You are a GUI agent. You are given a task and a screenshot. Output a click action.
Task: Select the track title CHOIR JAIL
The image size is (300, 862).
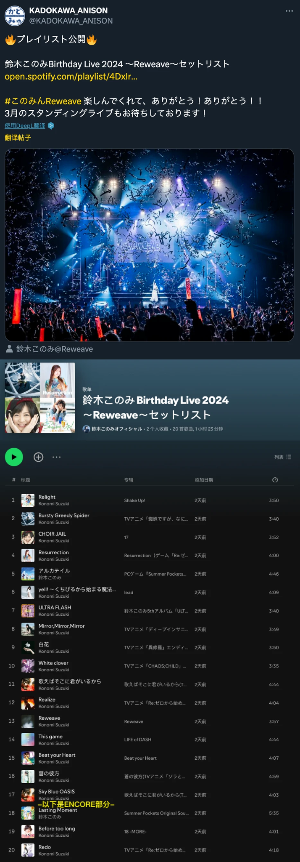click(x=52, y=534)
